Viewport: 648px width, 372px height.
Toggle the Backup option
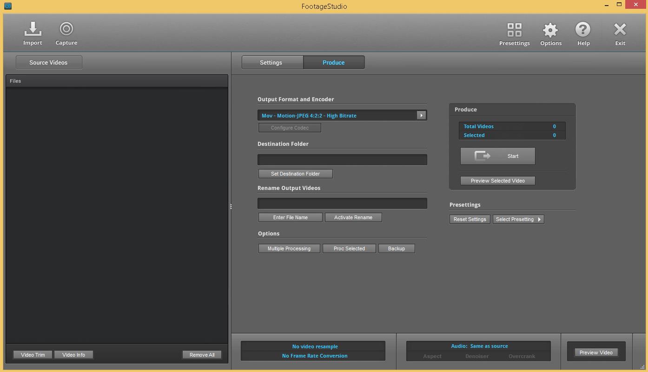(397, 248)
